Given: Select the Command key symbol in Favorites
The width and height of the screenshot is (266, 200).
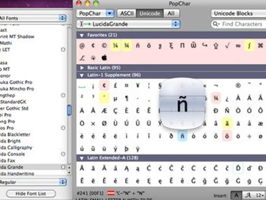Looking at the screenshot, I should coord(260,46).
